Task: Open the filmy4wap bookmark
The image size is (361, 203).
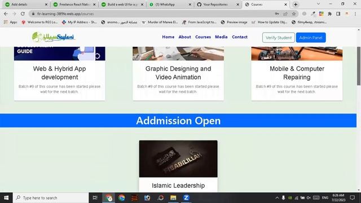Action: coord(309,22)
